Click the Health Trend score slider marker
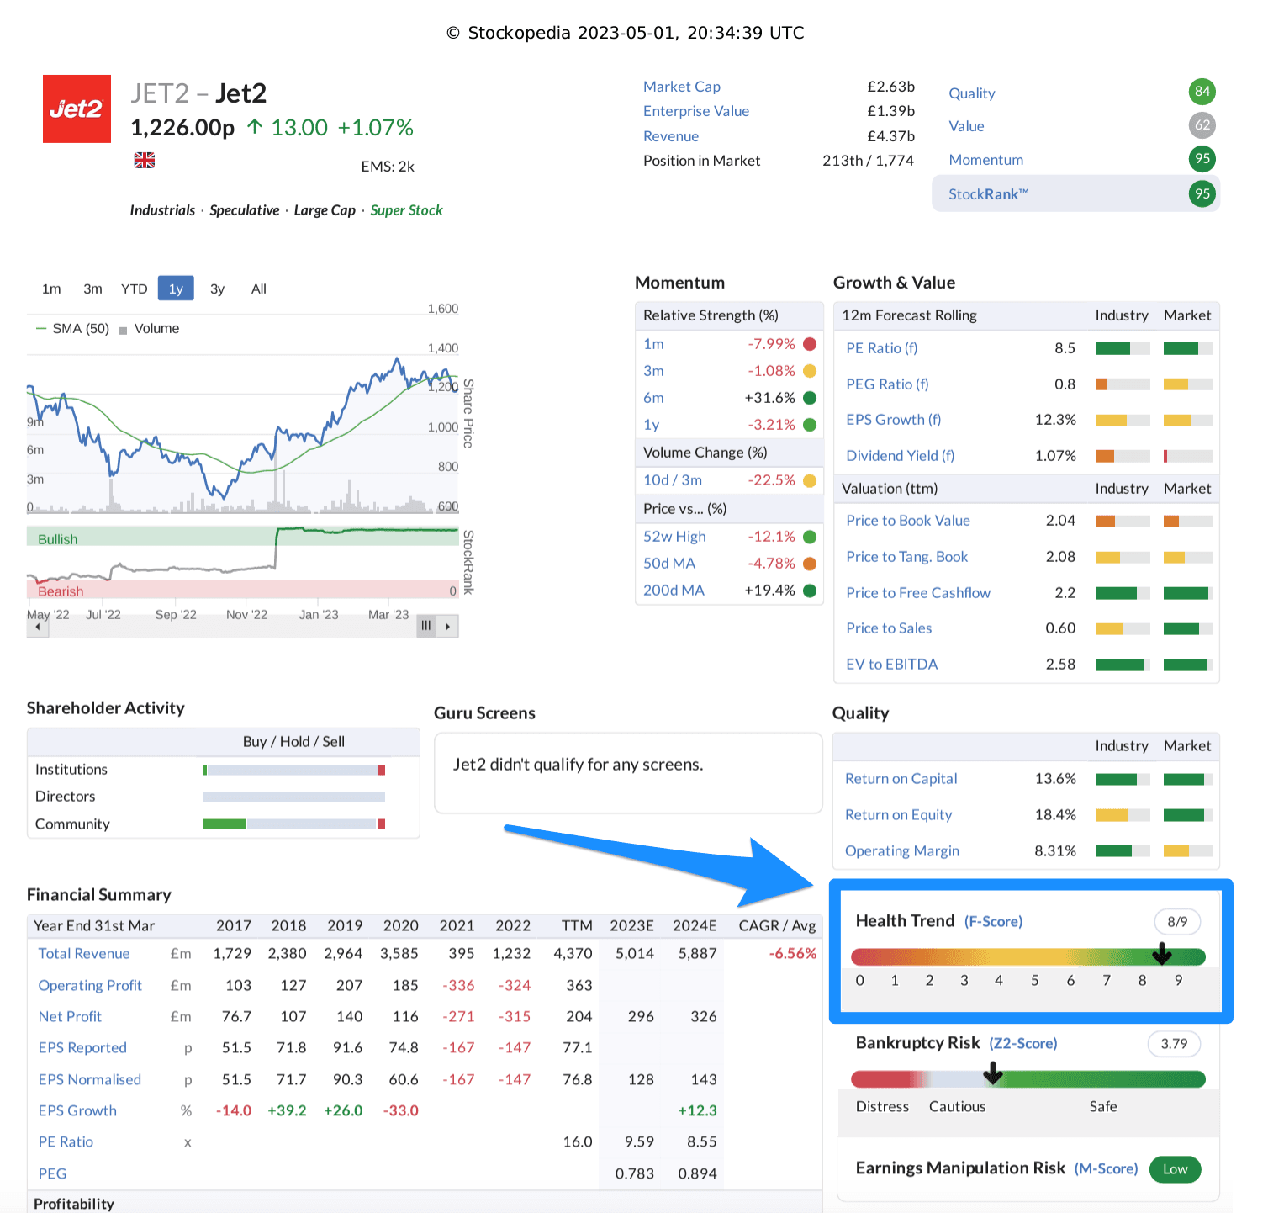The height and width of the screenshot is (1213, 1268). (1162, 954)
